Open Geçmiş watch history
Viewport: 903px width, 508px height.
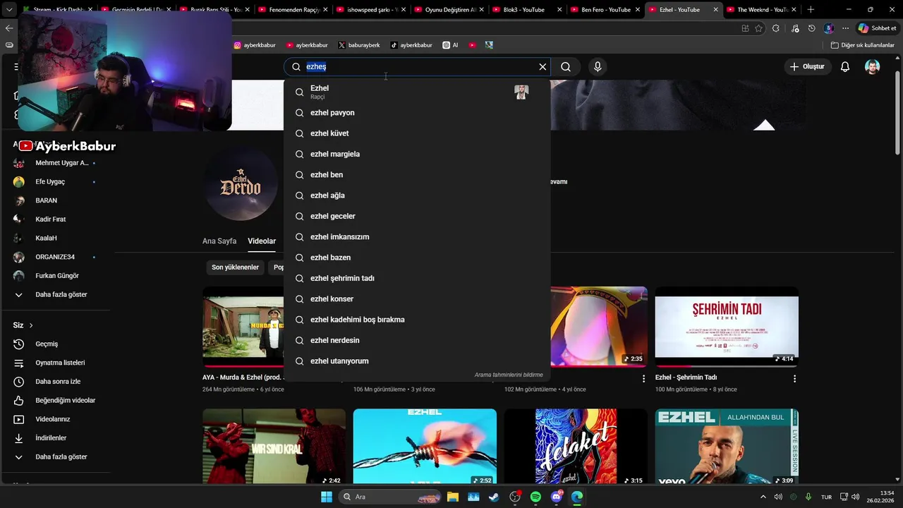56,344
